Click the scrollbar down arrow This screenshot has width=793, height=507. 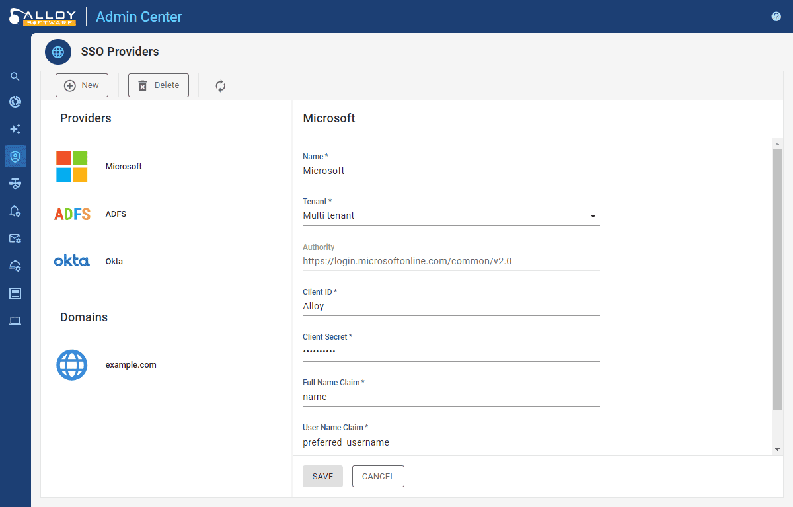tap(777, 449)
